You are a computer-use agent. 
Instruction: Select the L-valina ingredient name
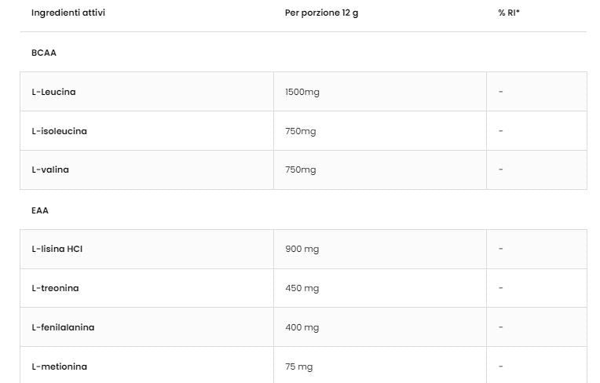pyautogui.click(x=50, y=170)
